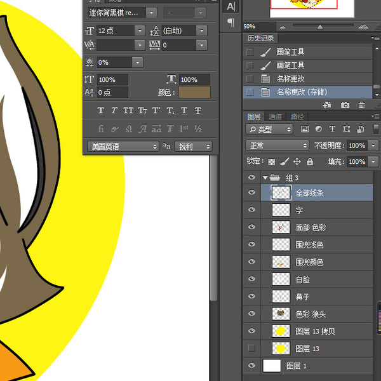Toggle layer filtering switch on or off
Screen dimensions: 381x381
pos(376,129)
